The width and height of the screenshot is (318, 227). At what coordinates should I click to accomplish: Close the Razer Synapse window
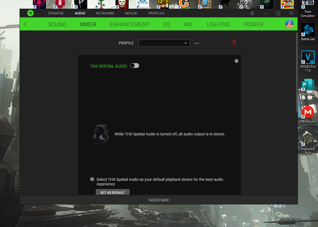pyautogui.click(x=291, y=13)
